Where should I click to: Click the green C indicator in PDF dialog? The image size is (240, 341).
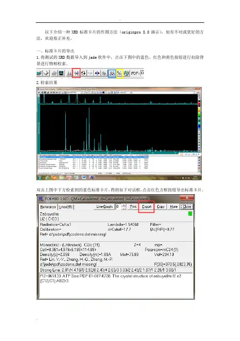190,214
